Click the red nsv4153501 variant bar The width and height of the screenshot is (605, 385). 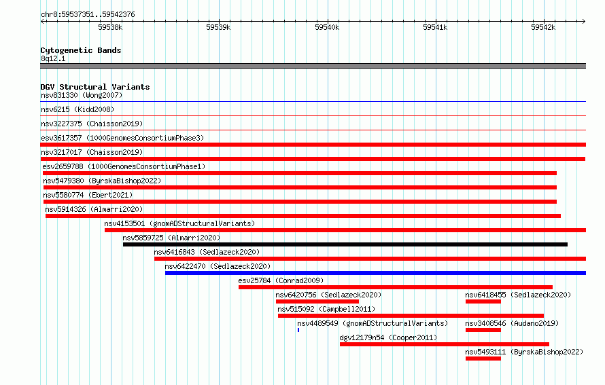pyautogui.click(x=345, y=230)
